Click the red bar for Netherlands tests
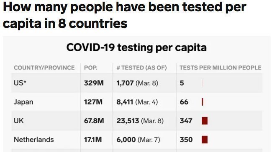This screenshot has width=272, height=152. 205,140
